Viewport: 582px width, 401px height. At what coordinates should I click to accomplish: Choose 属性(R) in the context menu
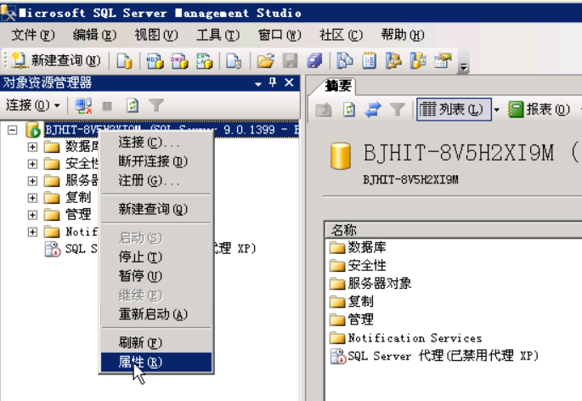(156, 362)
